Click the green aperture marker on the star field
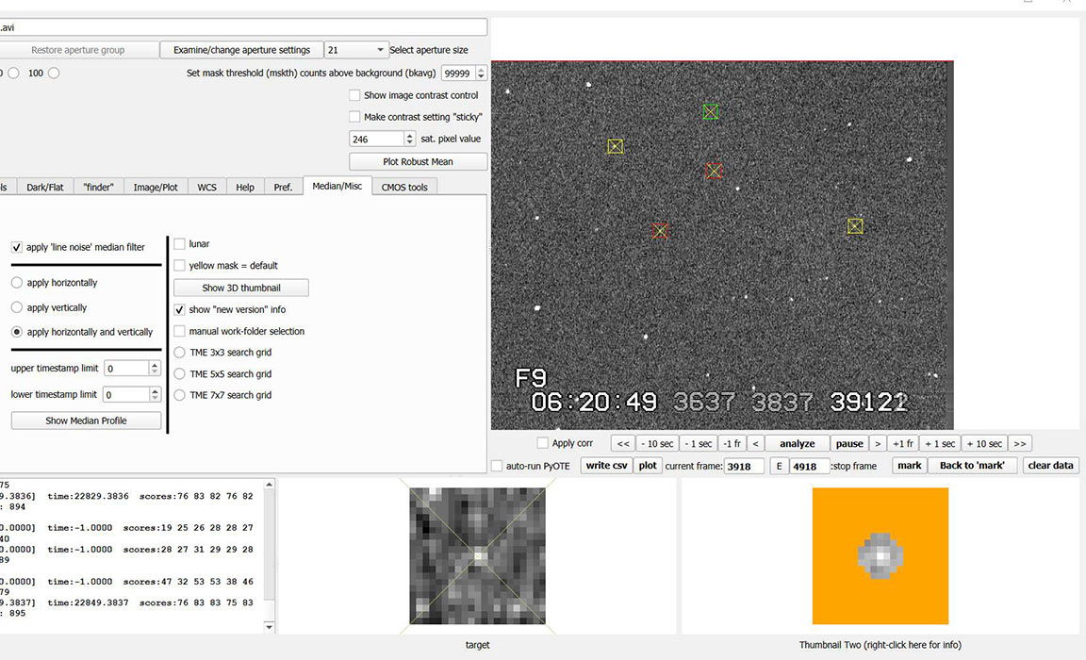This screenshot has height=660, width=1086. coord(711,112)
